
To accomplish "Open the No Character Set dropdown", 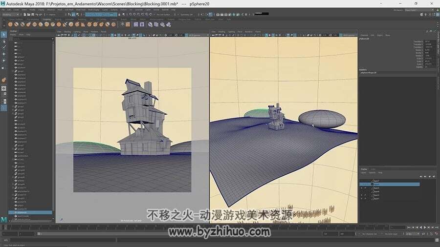I will [x=370, y=234].
